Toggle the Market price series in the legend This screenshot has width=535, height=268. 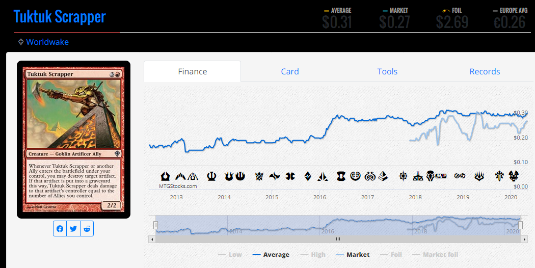[x=353, y=255]
